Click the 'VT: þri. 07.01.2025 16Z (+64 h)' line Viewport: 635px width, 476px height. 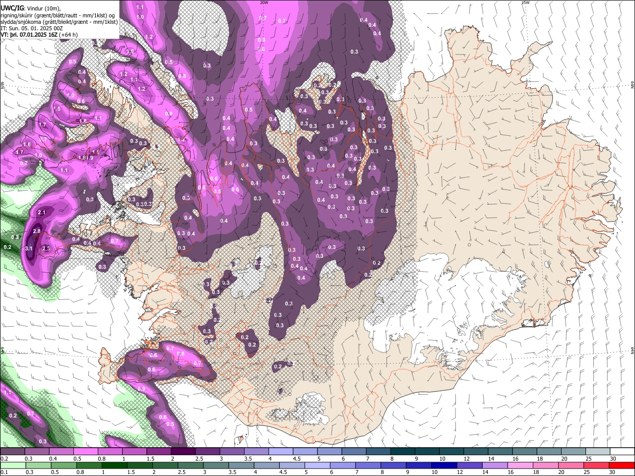39,35
